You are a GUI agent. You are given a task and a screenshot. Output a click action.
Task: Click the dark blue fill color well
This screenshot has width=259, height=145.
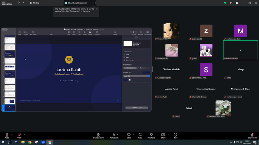[x=126, y=80]
